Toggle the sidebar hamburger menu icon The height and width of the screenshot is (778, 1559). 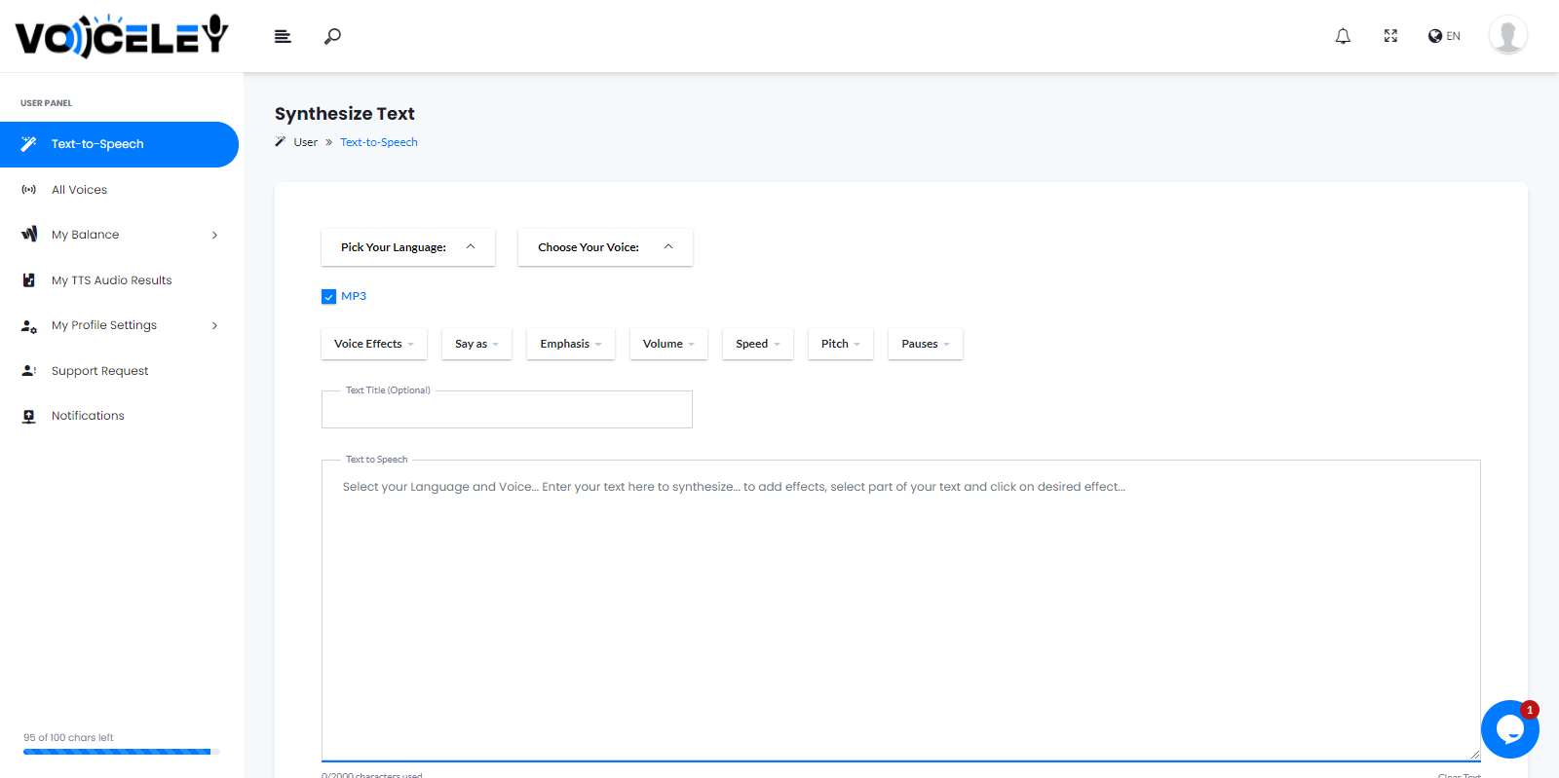283,36
